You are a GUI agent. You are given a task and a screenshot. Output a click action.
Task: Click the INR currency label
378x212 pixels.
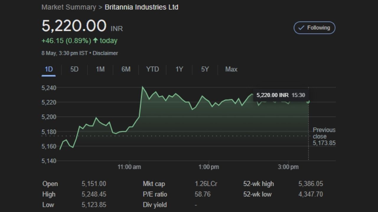pyautogui.click(x=117, y=29)
